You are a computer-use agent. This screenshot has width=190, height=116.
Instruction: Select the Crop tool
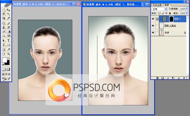click(x=4, y=18)
